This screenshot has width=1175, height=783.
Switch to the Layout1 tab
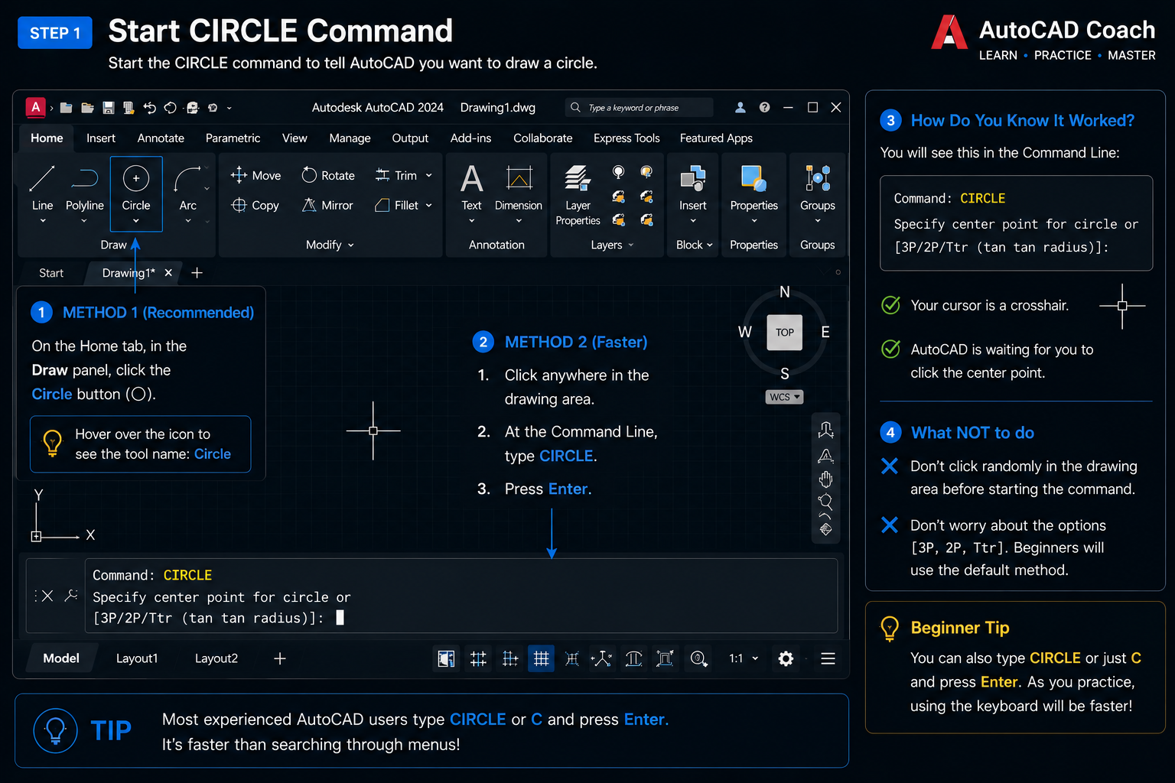[x=137, y=658]
